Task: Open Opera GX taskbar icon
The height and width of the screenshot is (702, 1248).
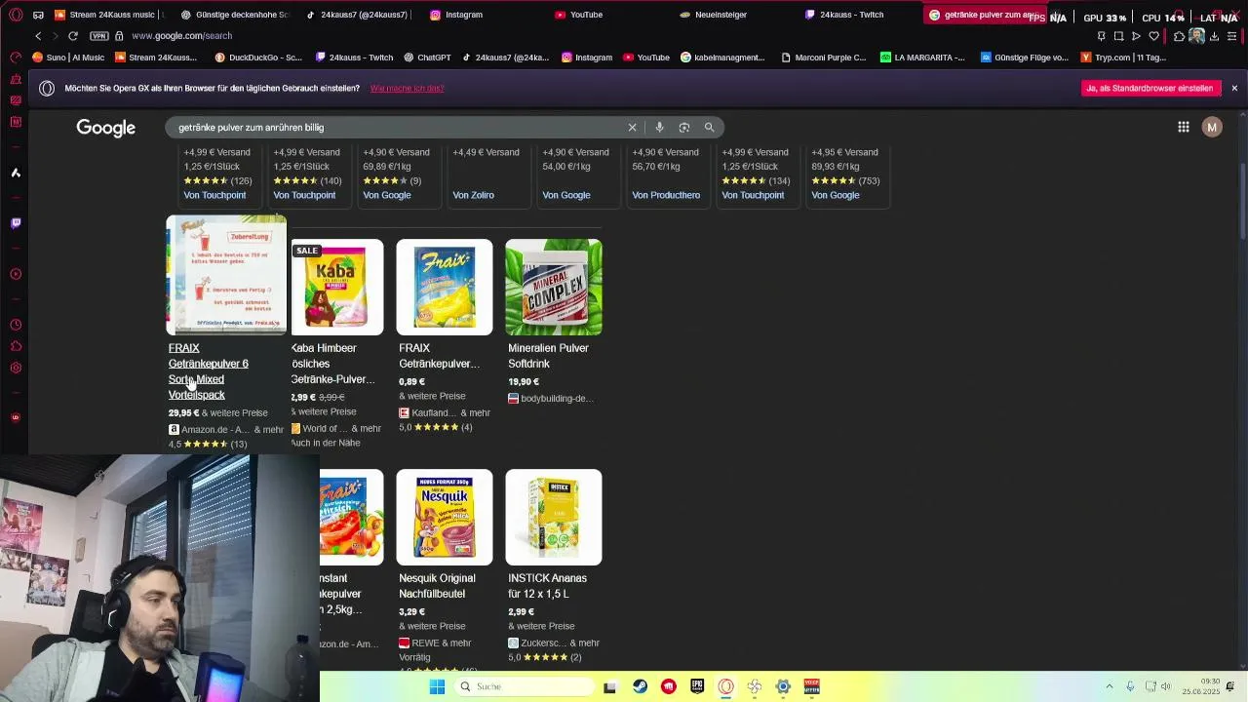Action: [725, 686]
